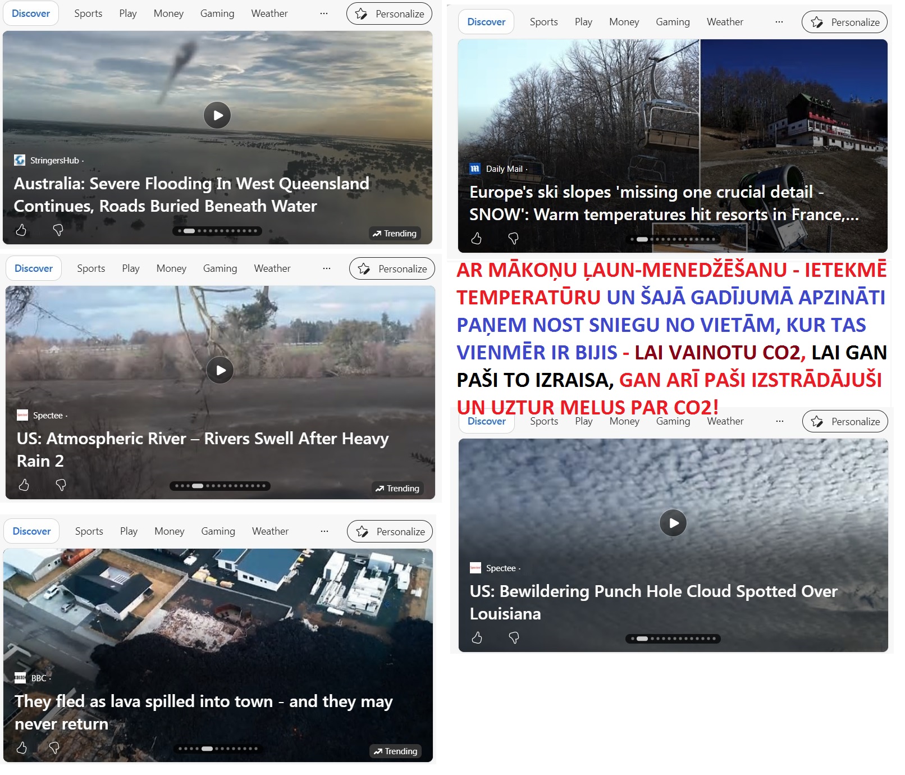
Task: Open Weather tab above Australia flooding card
Action: pos(269,13)
